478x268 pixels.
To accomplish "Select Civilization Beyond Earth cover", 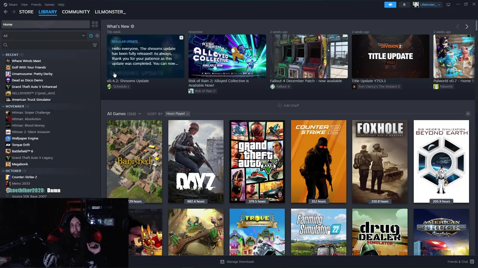I will 441,162.
